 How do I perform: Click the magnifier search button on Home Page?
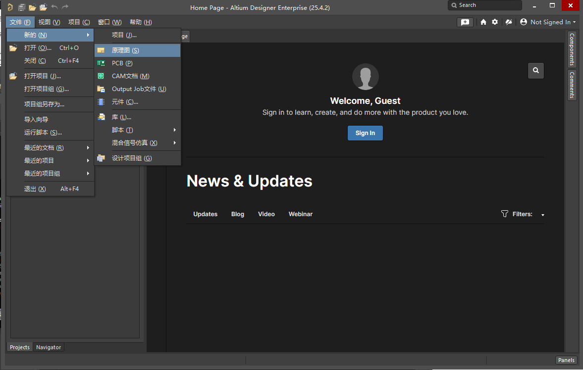tap(536, 70)
